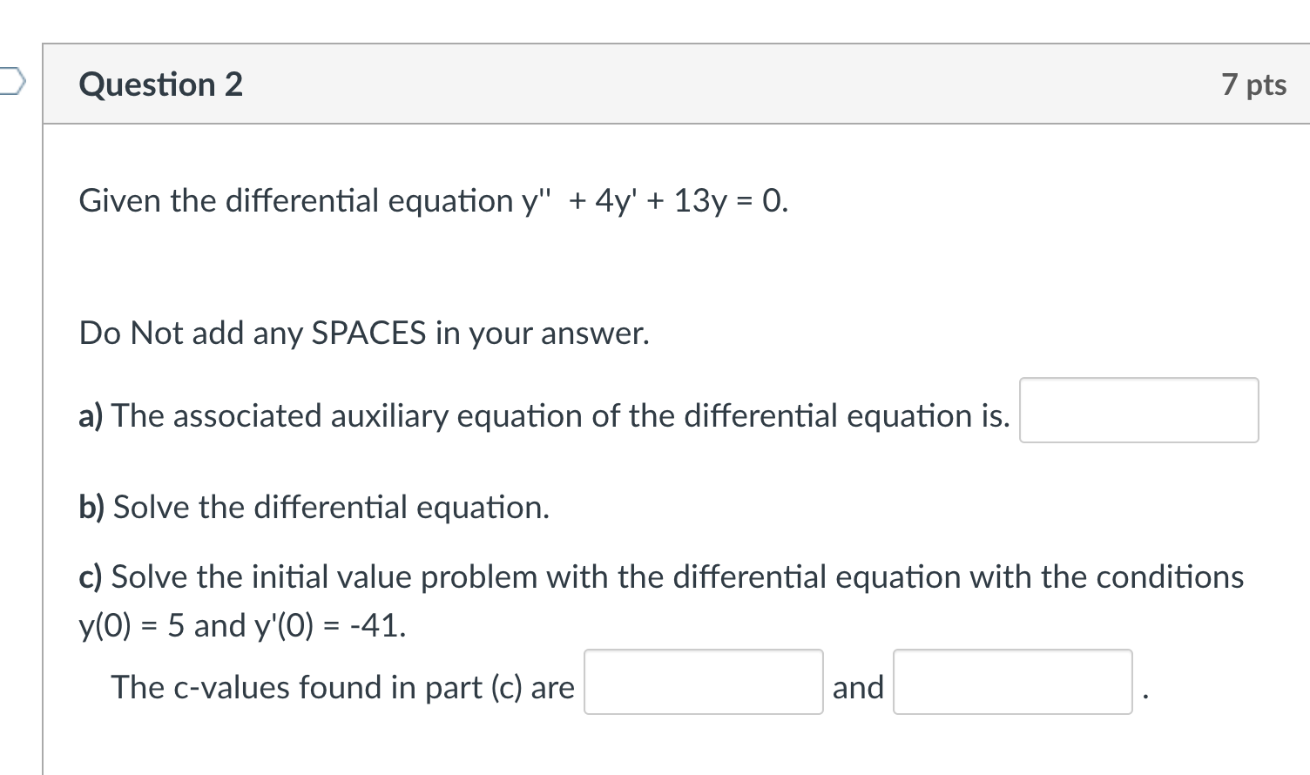The height and width of the screenshot is (775, 1310).
Task: Click part b) 'Solve the differential equation' text
Action: (314, 507)
